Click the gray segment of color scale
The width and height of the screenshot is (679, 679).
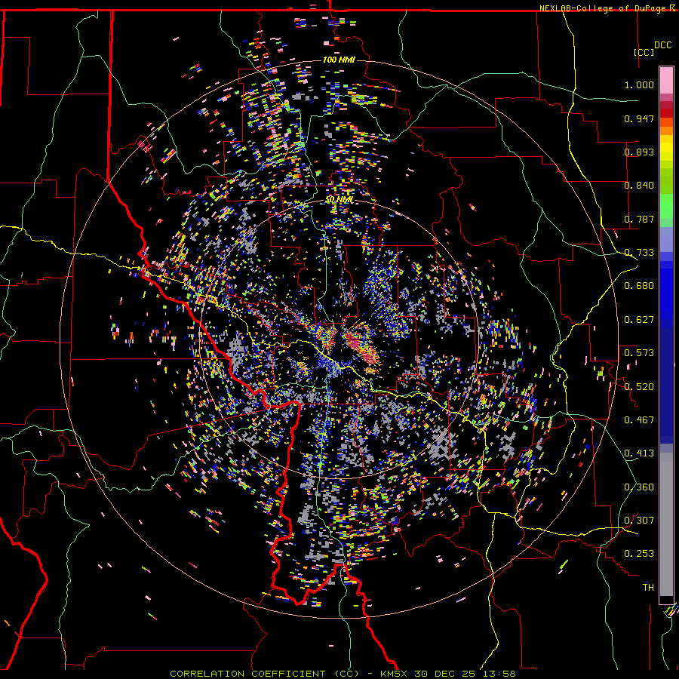pos(666,524)
